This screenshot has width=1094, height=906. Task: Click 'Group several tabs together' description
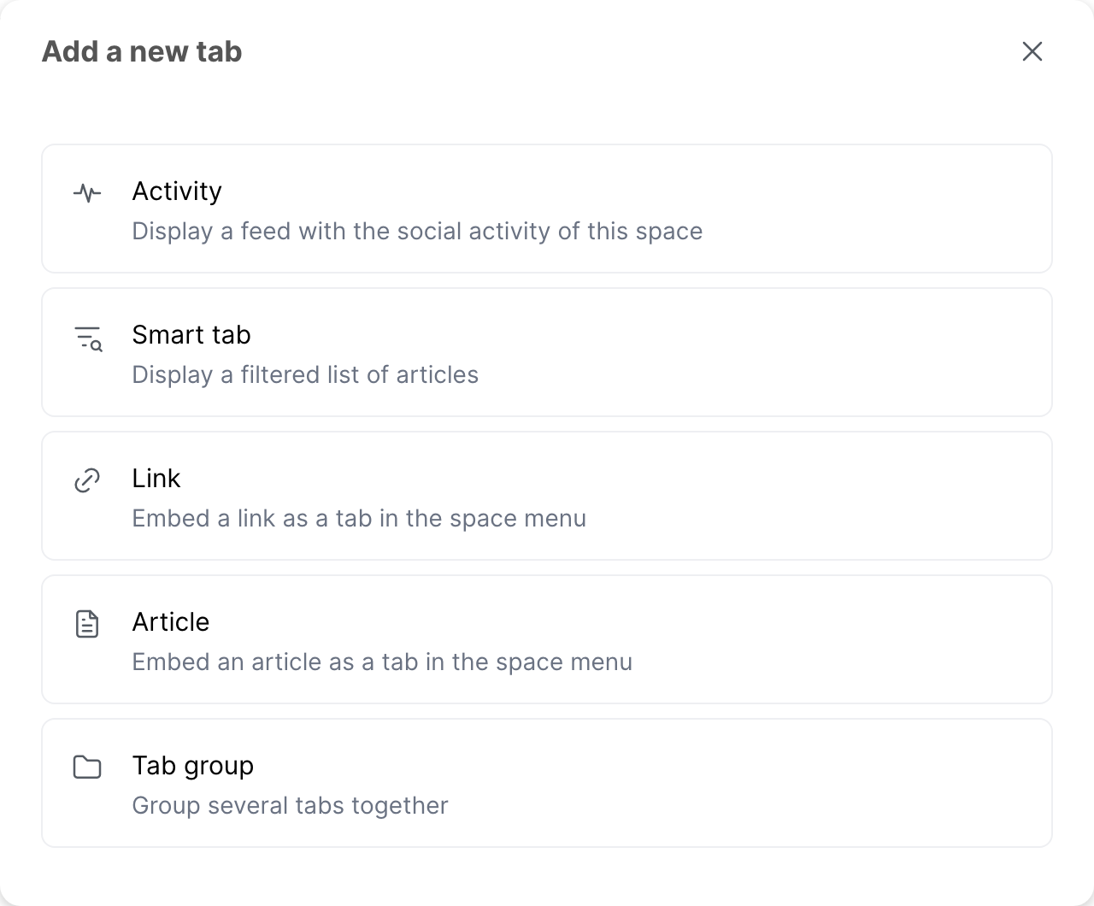(290, 806)
